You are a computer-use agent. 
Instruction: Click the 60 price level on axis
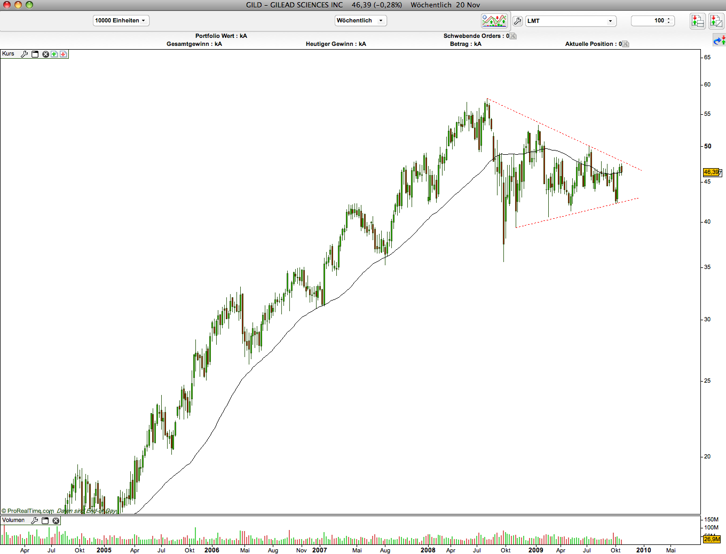[x=707, y=84]
